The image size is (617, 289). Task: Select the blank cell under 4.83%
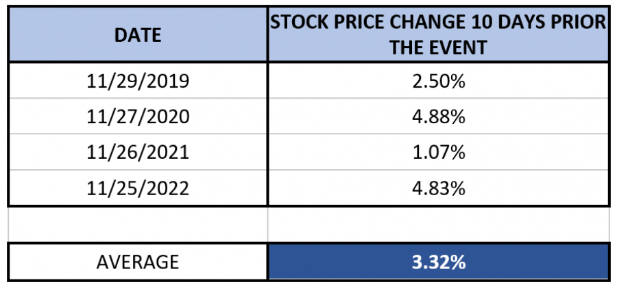[x=438, y=224]
